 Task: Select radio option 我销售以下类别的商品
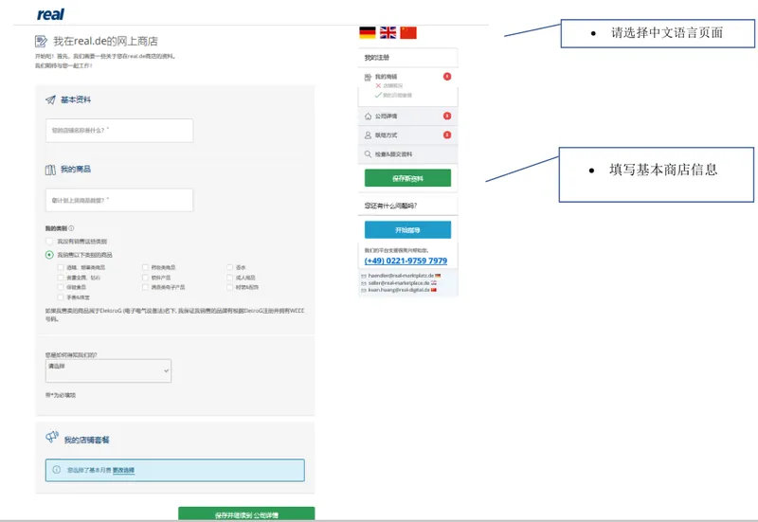(49, 255)
